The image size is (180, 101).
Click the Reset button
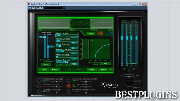pyautogui.click(x=44, y=70)
